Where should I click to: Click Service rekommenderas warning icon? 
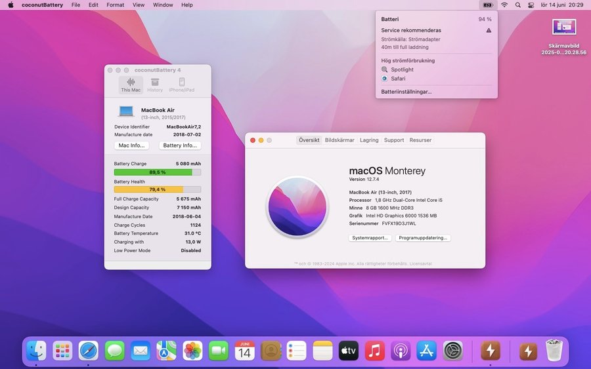489,30
